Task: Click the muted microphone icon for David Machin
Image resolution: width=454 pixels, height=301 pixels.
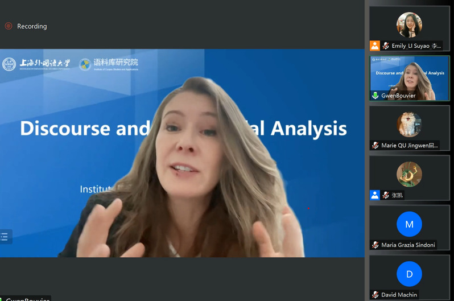Action: 375,294
